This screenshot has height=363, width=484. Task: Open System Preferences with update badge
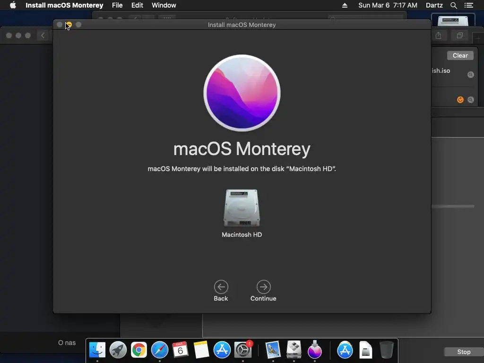click(x=243, y=350)
